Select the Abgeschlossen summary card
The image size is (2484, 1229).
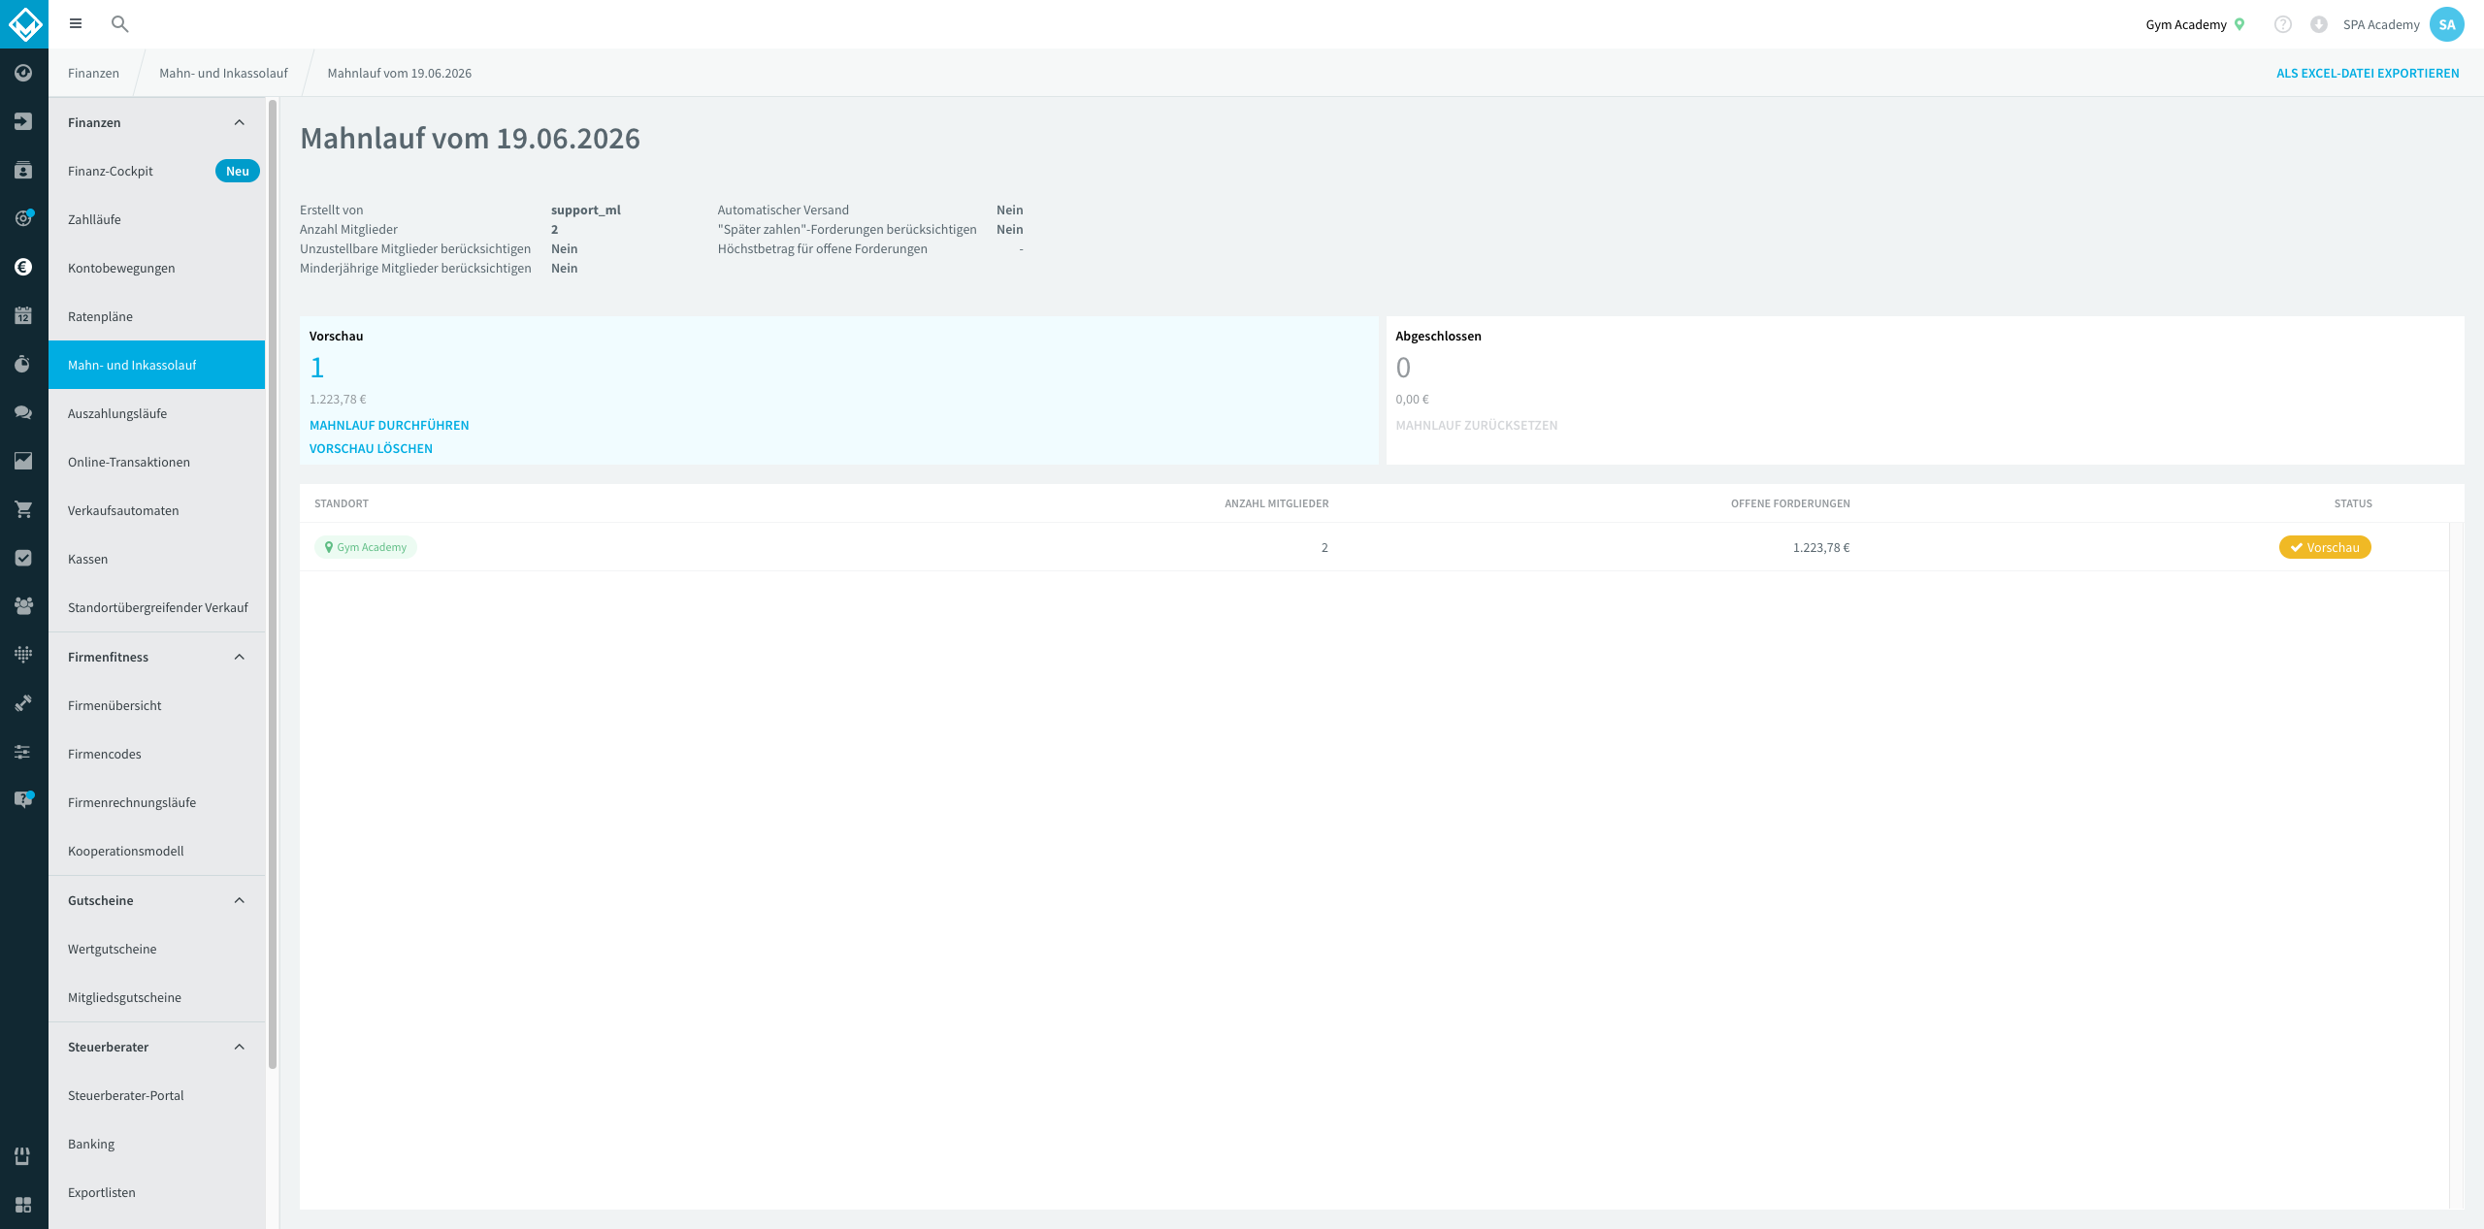[x=1925, y=390]
